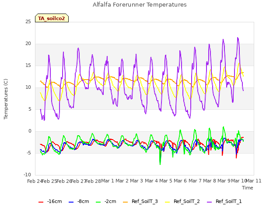Toggle the -16cm legend entry
Image resolution: width=280 pixels, height=210 pixels.
(50, 201)
